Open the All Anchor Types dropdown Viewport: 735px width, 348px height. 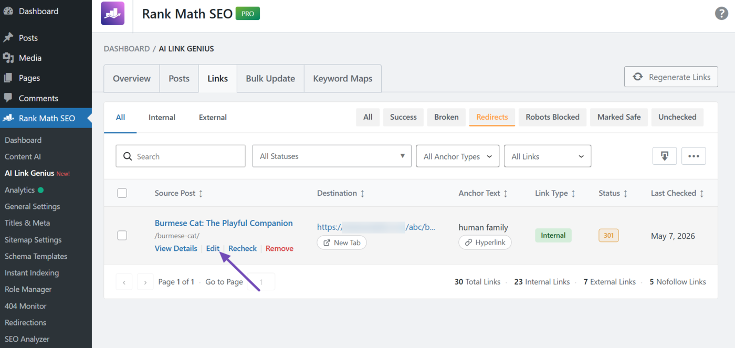coord(458,156)
